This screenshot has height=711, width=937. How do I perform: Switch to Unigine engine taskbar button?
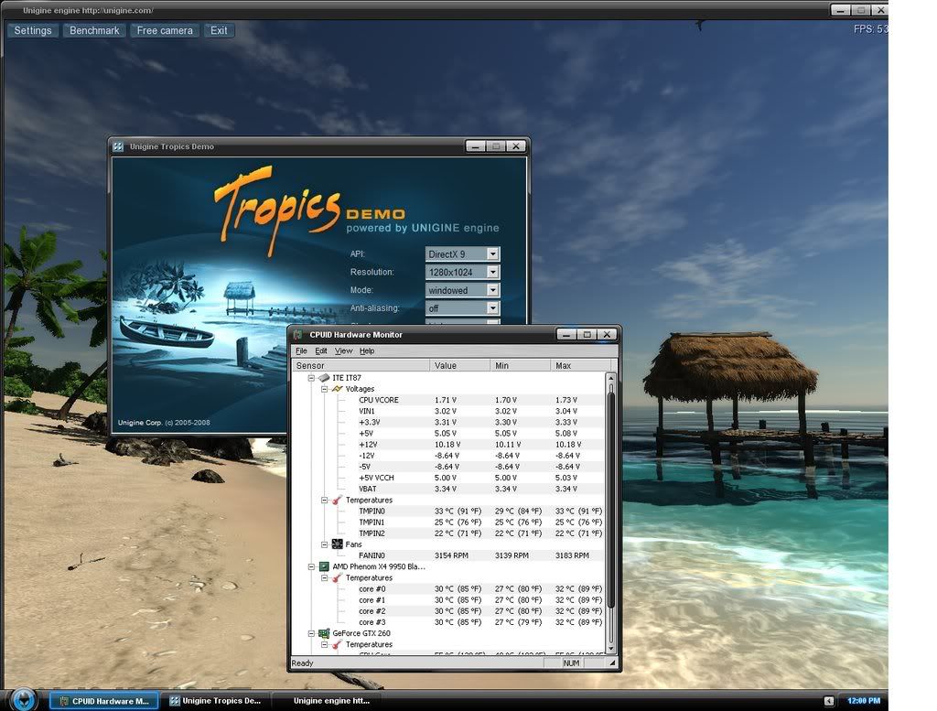click(x=327, y=701)
